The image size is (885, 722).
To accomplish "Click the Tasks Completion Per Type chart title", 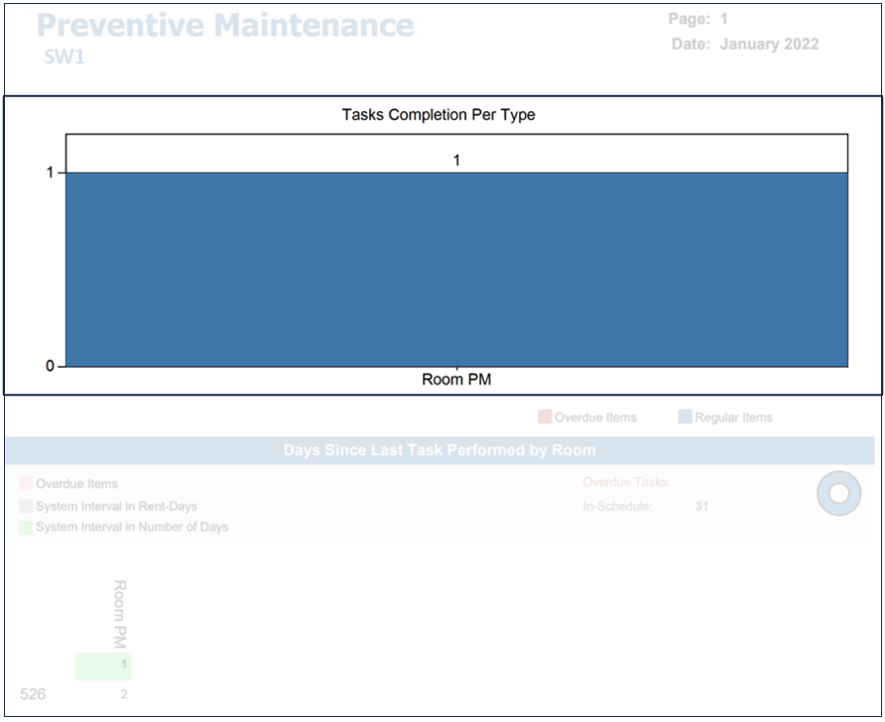I will pyautogui.click(x=439, y=115).
